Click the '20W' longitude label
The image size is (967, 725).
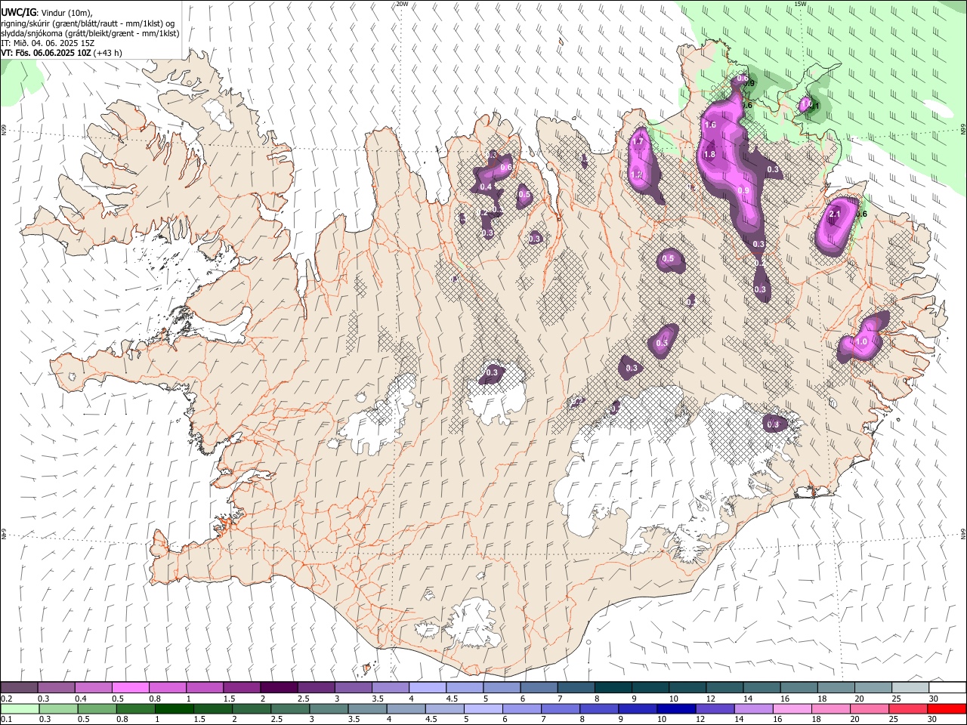[402, 4]
